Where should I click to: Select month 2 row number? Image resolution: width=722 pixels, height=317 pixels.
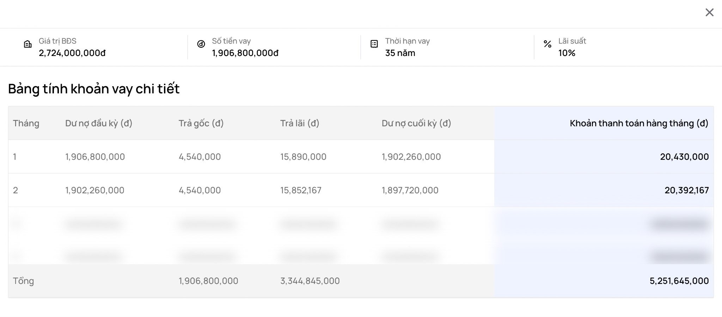16,190
